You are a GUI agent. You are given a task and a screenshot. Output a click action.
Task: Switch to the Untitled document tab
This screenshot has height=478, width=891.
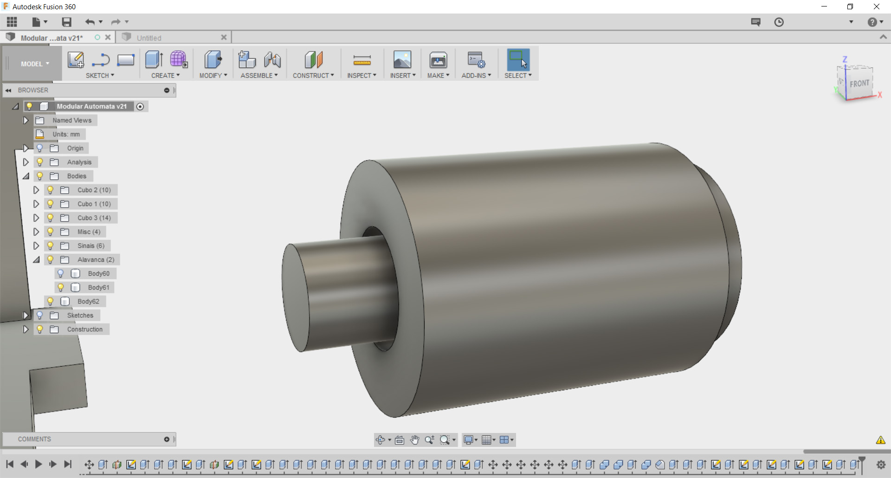click(x=149, y=38)
